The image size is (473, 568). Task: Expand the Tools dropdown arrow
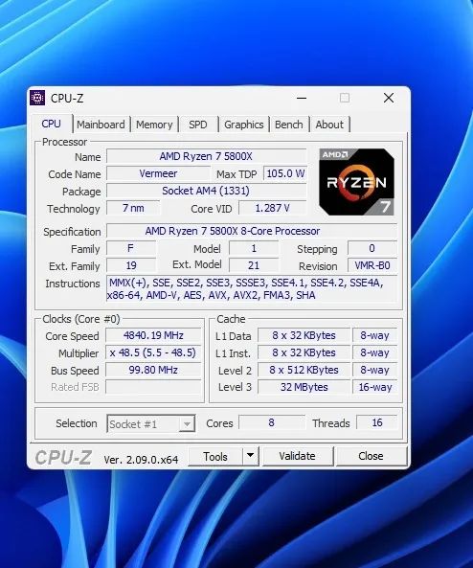click(x=250, y=457)
